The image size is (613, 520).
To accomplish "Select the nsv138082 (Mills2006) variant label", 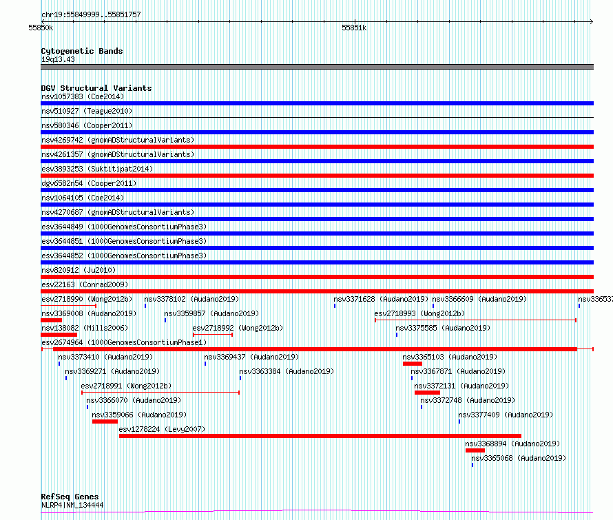I will click(84, 328).
